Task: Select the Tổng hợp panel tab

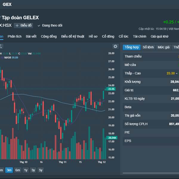Action: pyautogui.click(x=132, y=47)
